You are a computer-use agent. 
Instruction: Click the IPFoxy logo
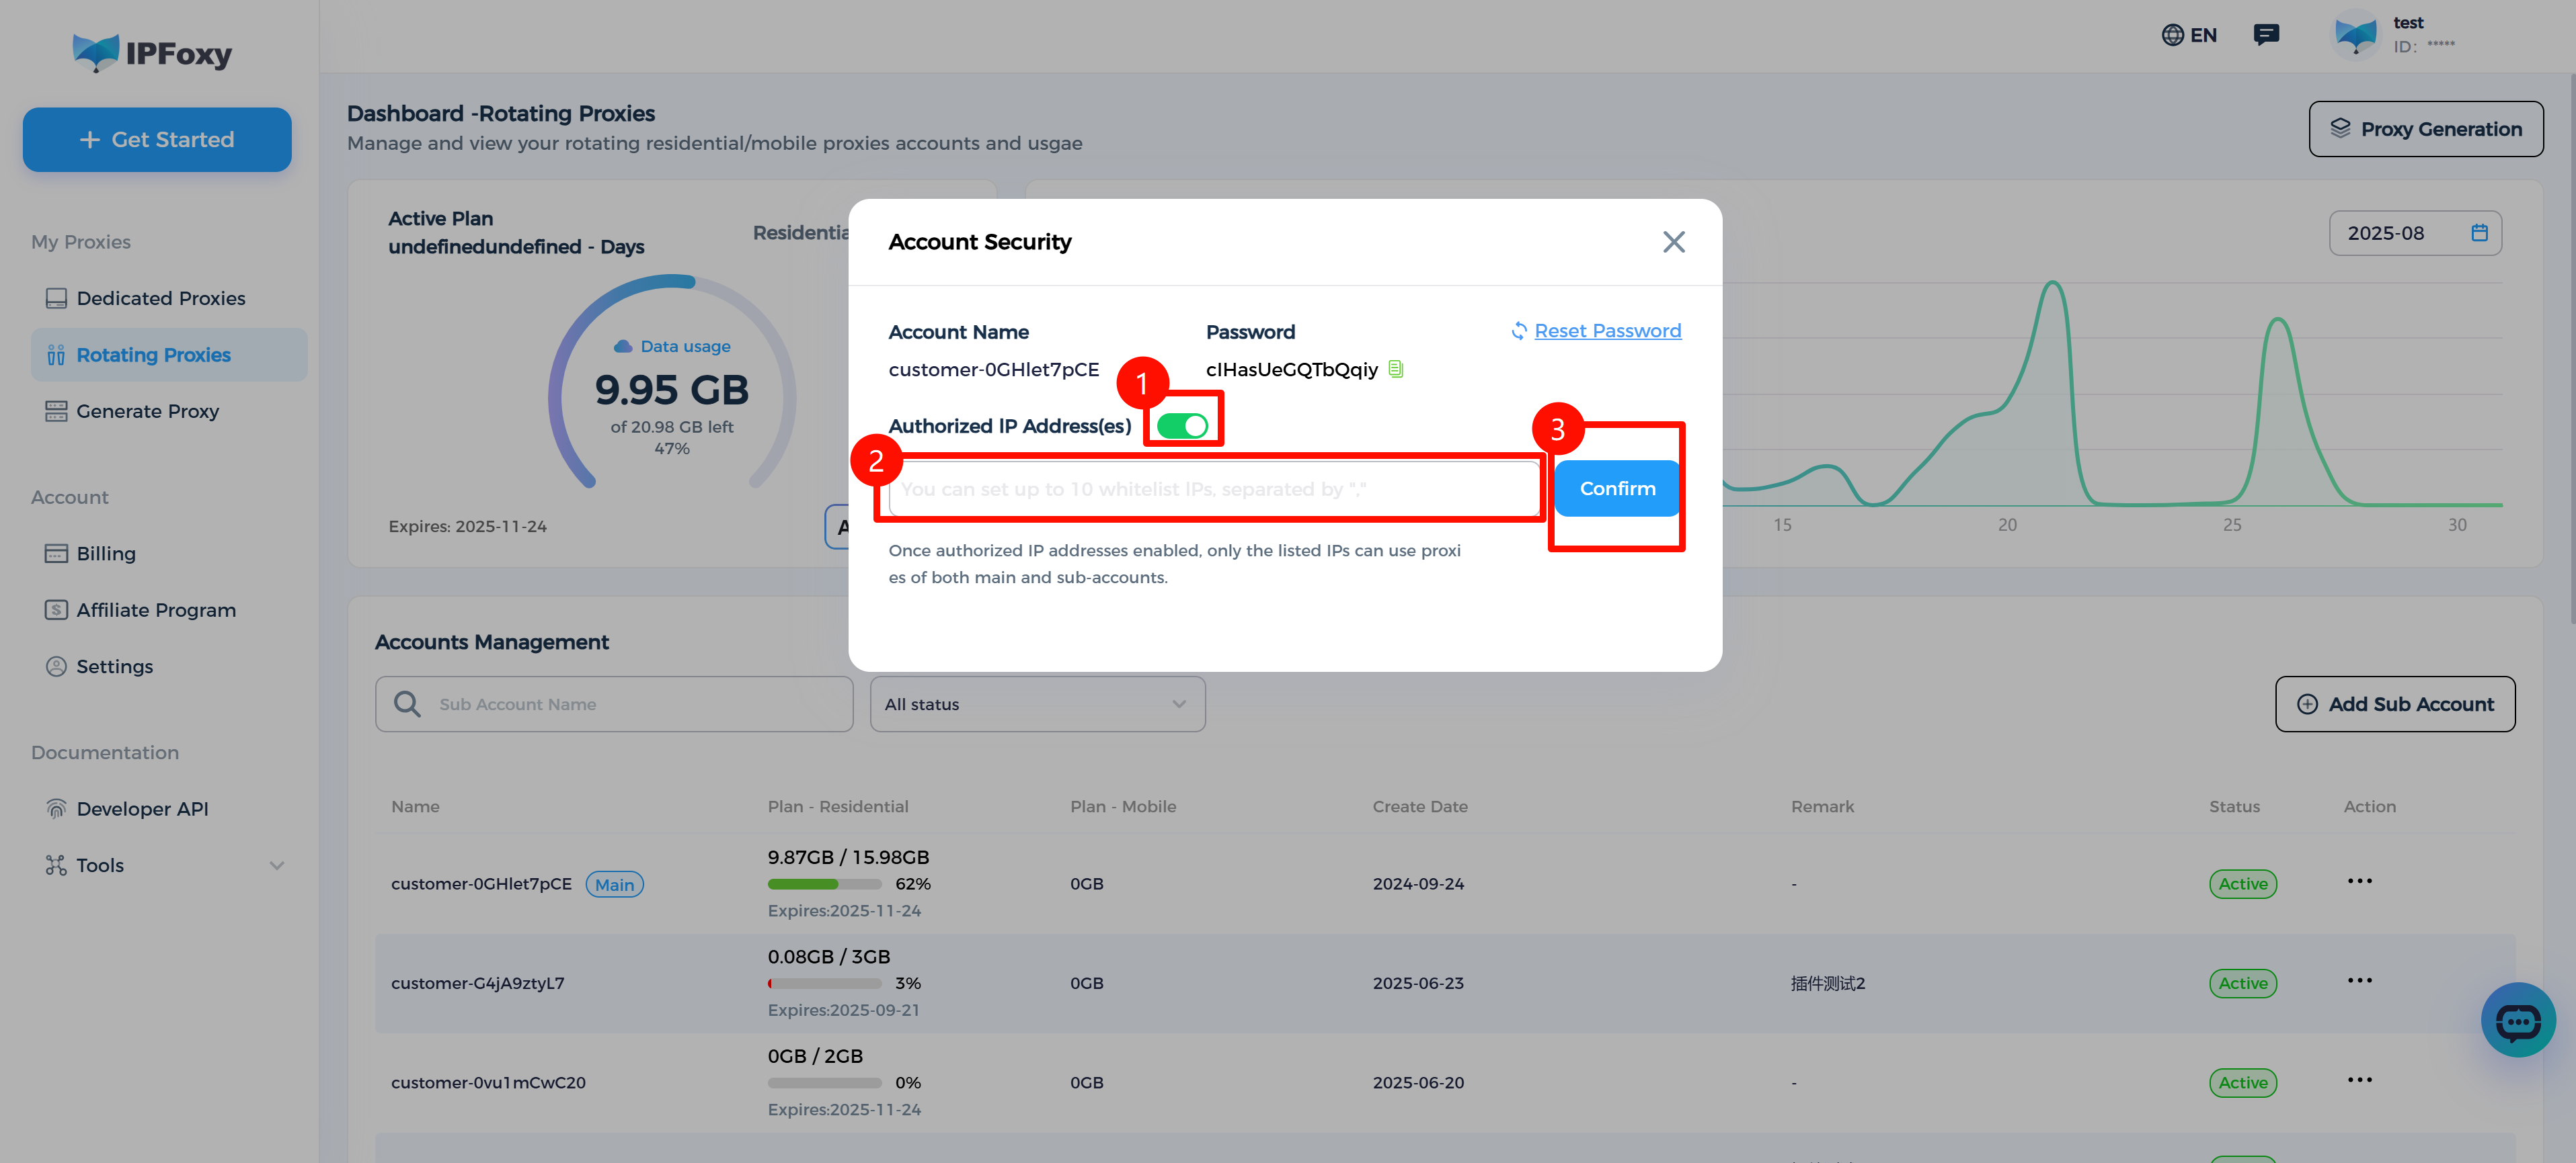pos(152,53)
